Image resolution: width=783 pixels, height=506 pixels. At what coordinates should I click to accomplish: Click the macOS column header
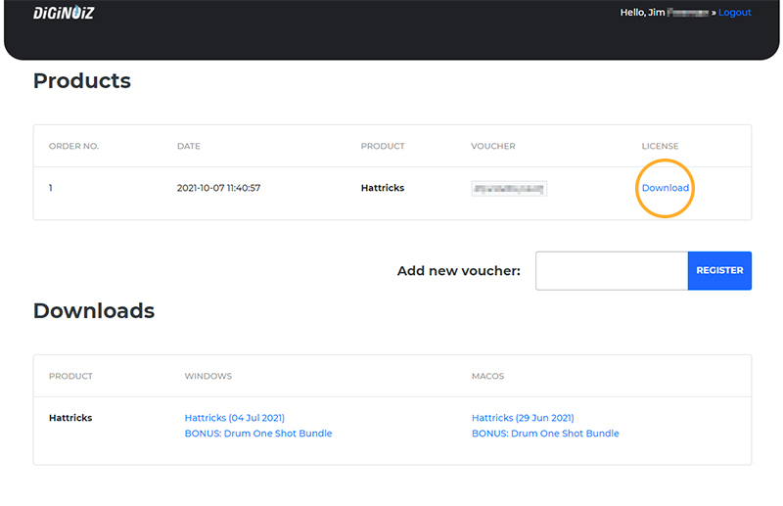pyautogui.click(x=487, y=376)
